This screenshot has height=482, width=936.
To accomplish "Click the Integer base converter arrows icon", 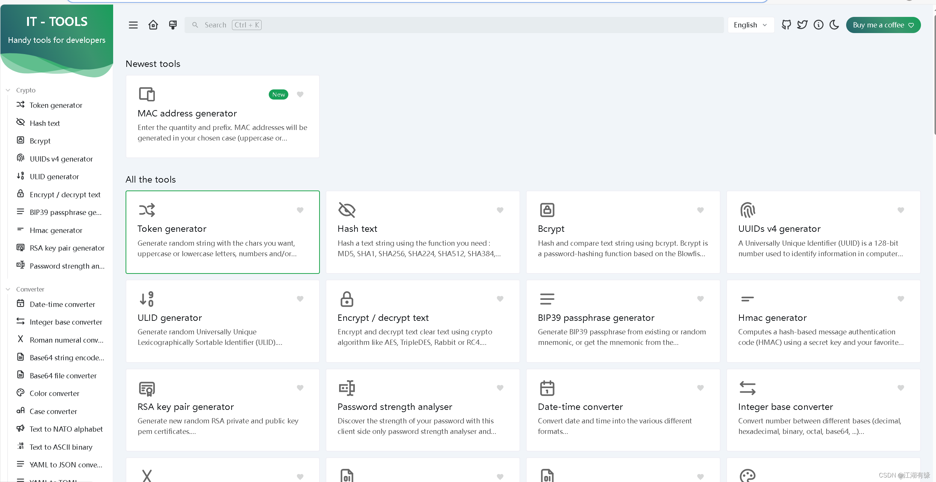I will 747,388.
